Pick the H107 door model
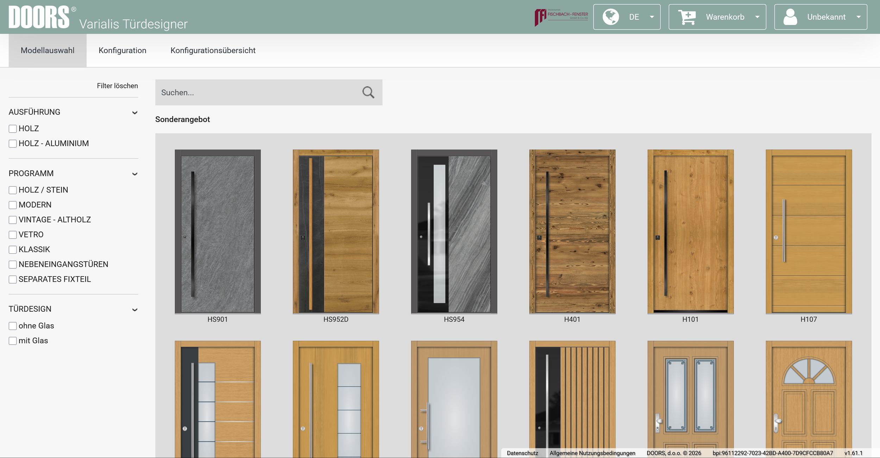This screenshot has width=880, height=458. pyautogui.click(x=809, y=231)
